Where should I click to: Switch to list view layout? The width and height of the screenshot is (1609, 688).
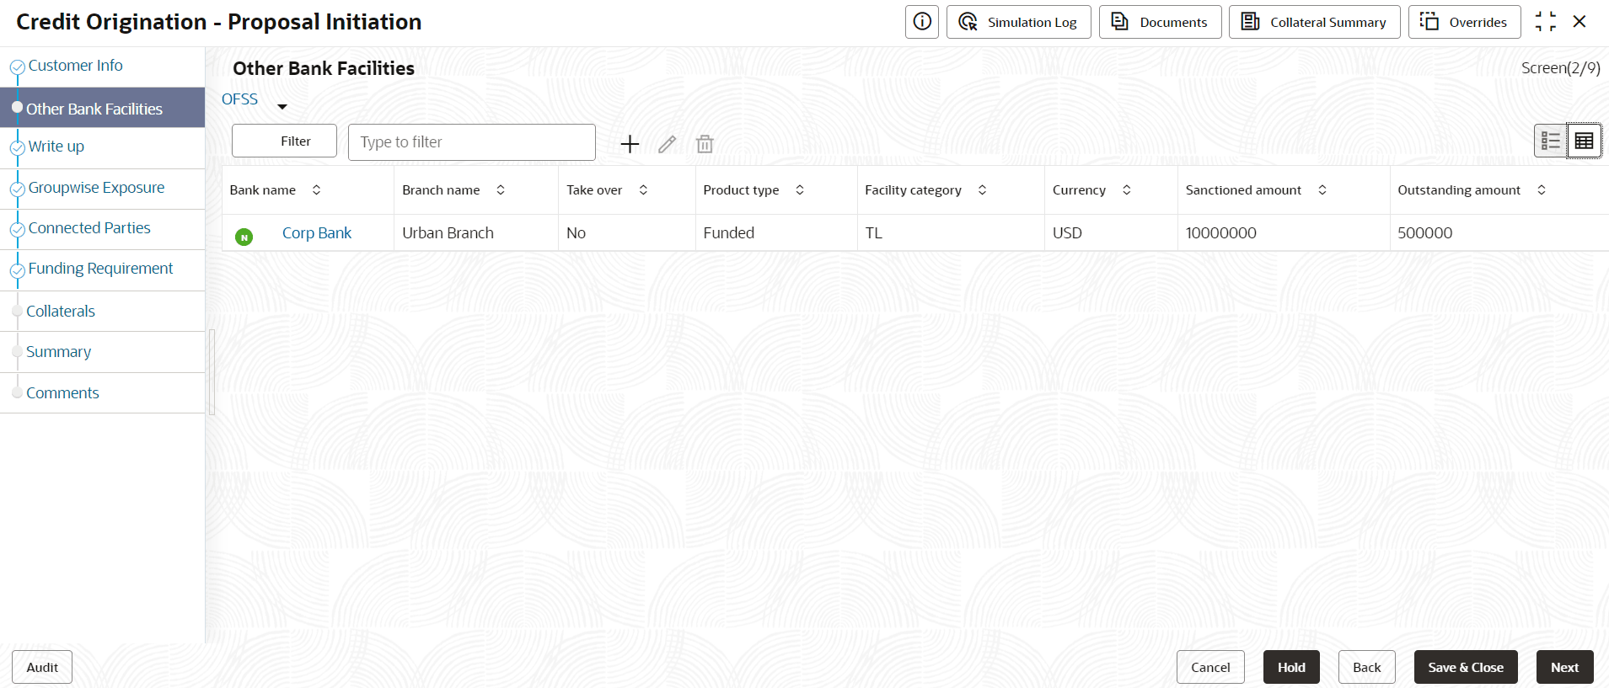1551,141
